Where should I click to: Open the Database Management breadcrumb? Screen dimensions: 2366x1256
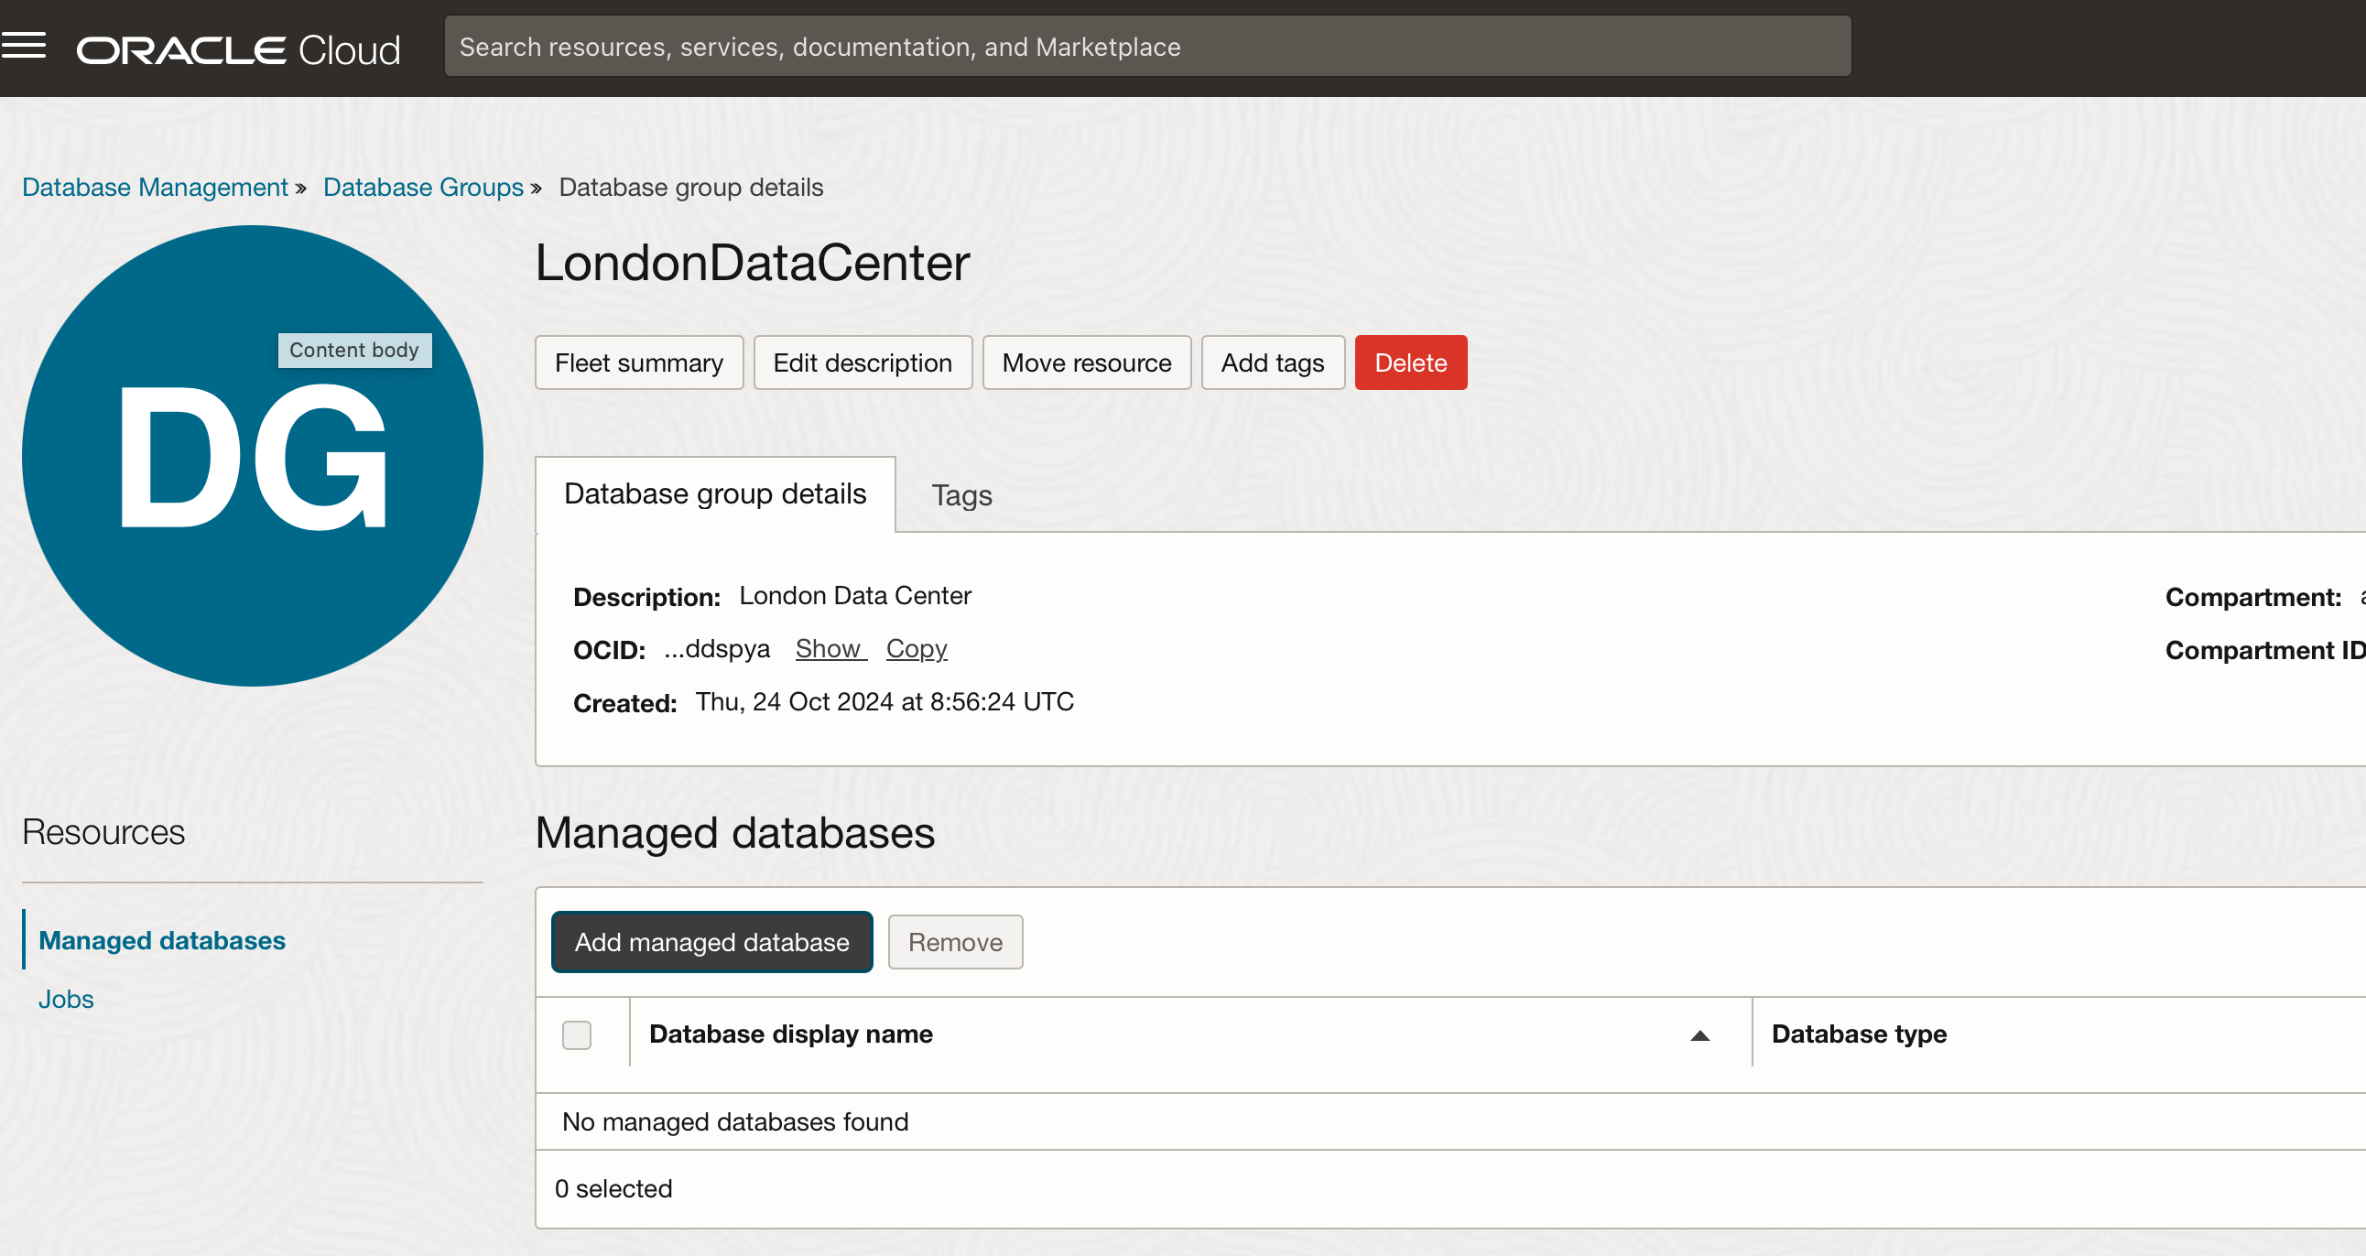click(x=156, y=188)
